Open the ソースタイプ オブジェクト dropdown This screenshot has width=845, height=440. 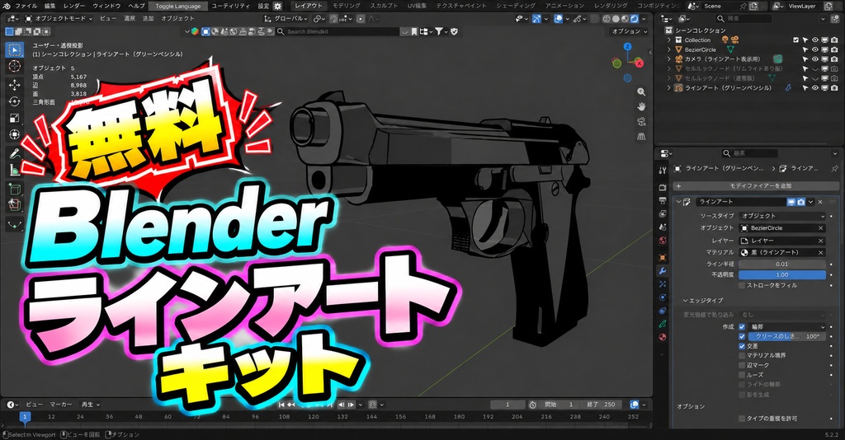click(782, 216)
